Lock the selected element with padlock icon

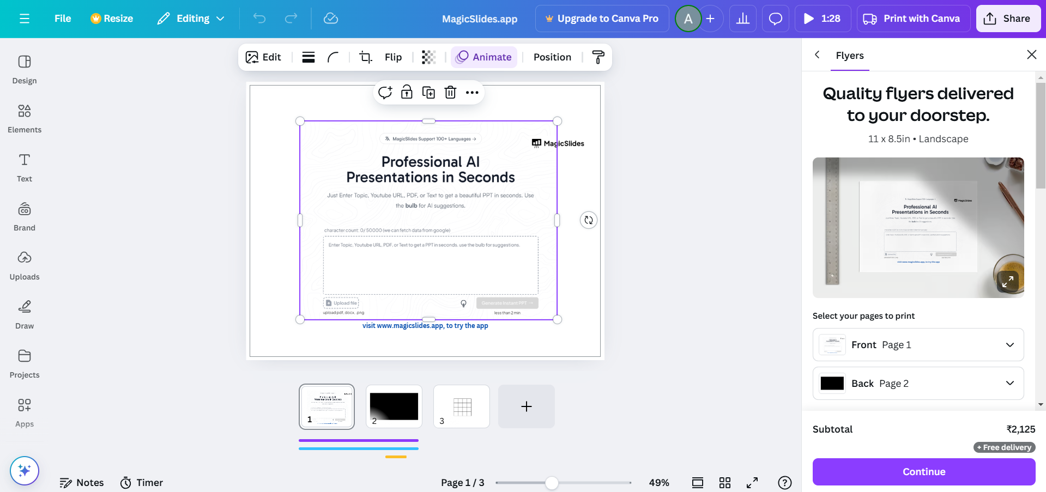click(x=407, y=93)
